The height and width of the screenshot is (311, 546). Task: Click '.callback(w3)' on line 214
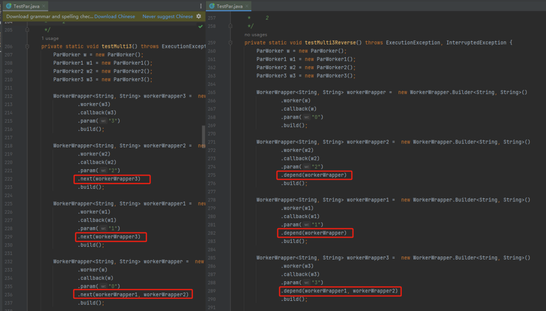(x=97, y=113)
